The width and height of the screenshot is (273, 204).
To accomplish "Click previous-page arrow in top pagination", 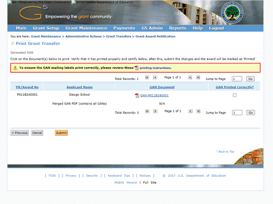I will (155, 77).
